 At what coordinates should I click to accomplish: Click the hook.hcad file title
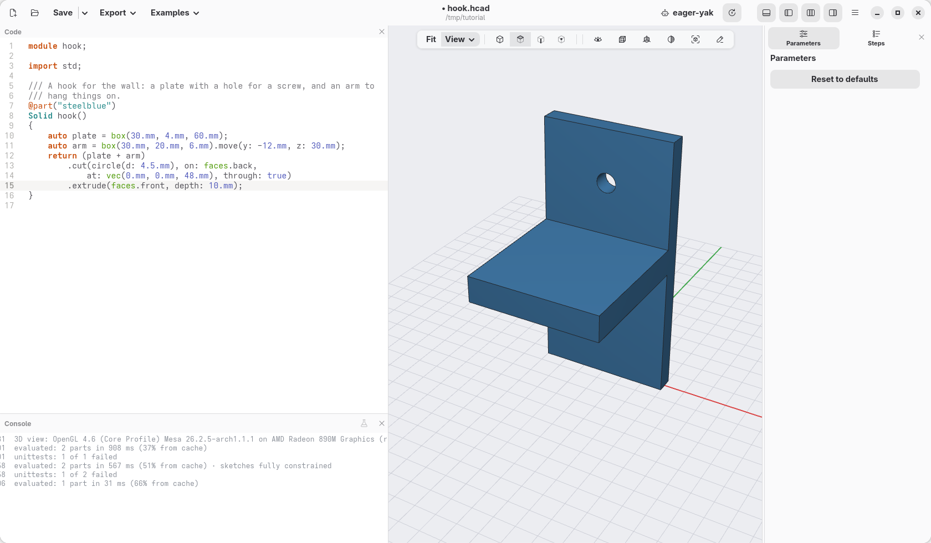(466, 8)
